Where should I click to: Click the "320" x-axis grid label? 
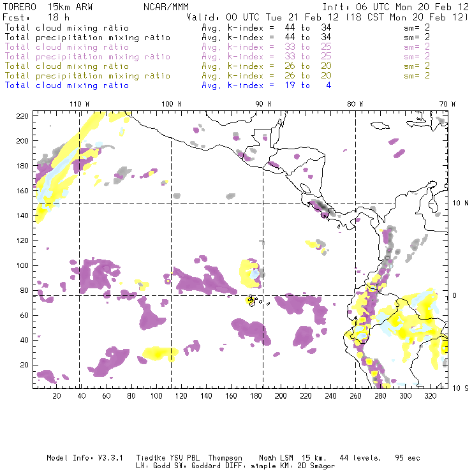tap(430, 396)
